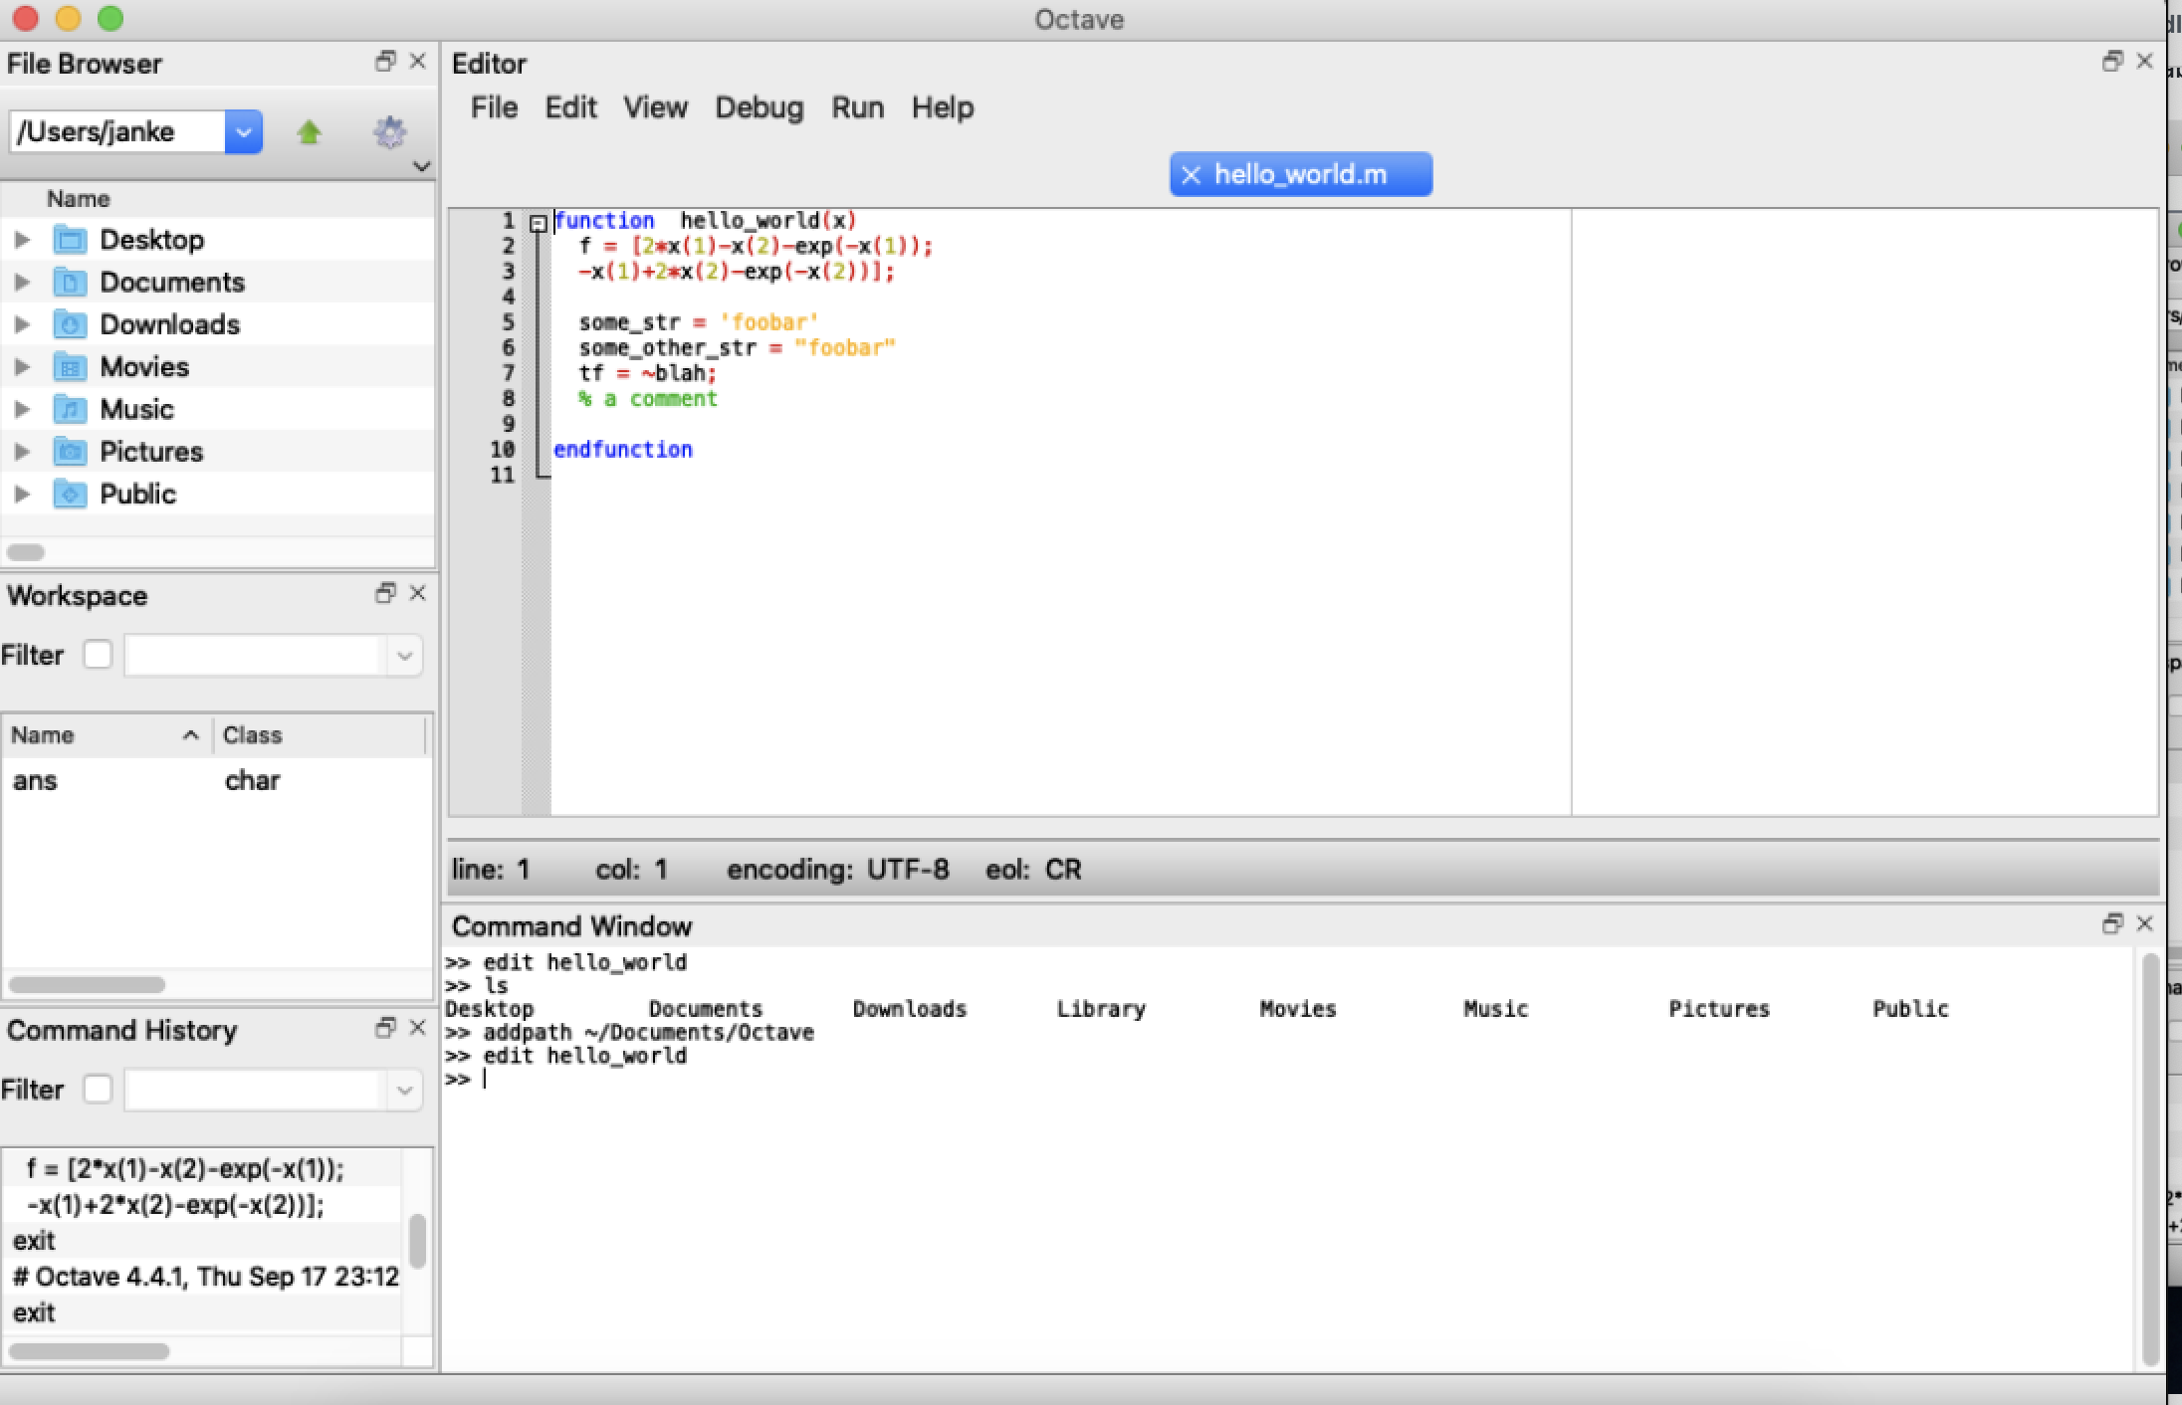Navigate up one directory in File Browser
This screenshot has height=1405, width=2182.
click(310, 131)
